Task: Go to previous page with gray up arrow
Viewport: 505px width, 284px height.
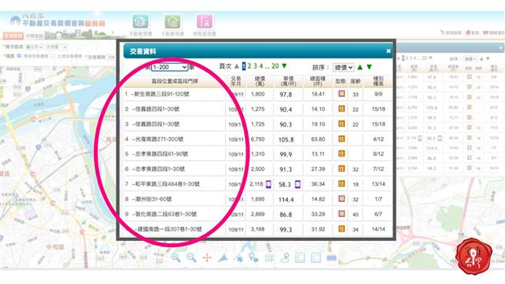Action: point(237,66)
